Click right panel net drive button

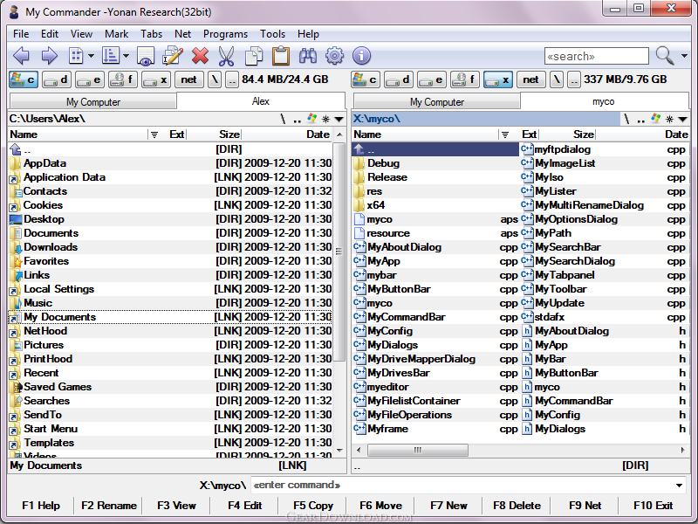tap(530, 79)
